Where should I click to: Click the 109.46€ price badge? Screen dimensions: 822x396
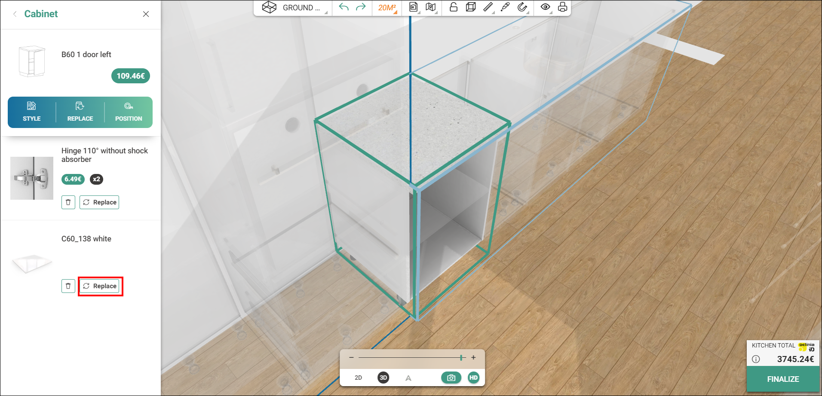pyautogui.click(x=131, y=76)
